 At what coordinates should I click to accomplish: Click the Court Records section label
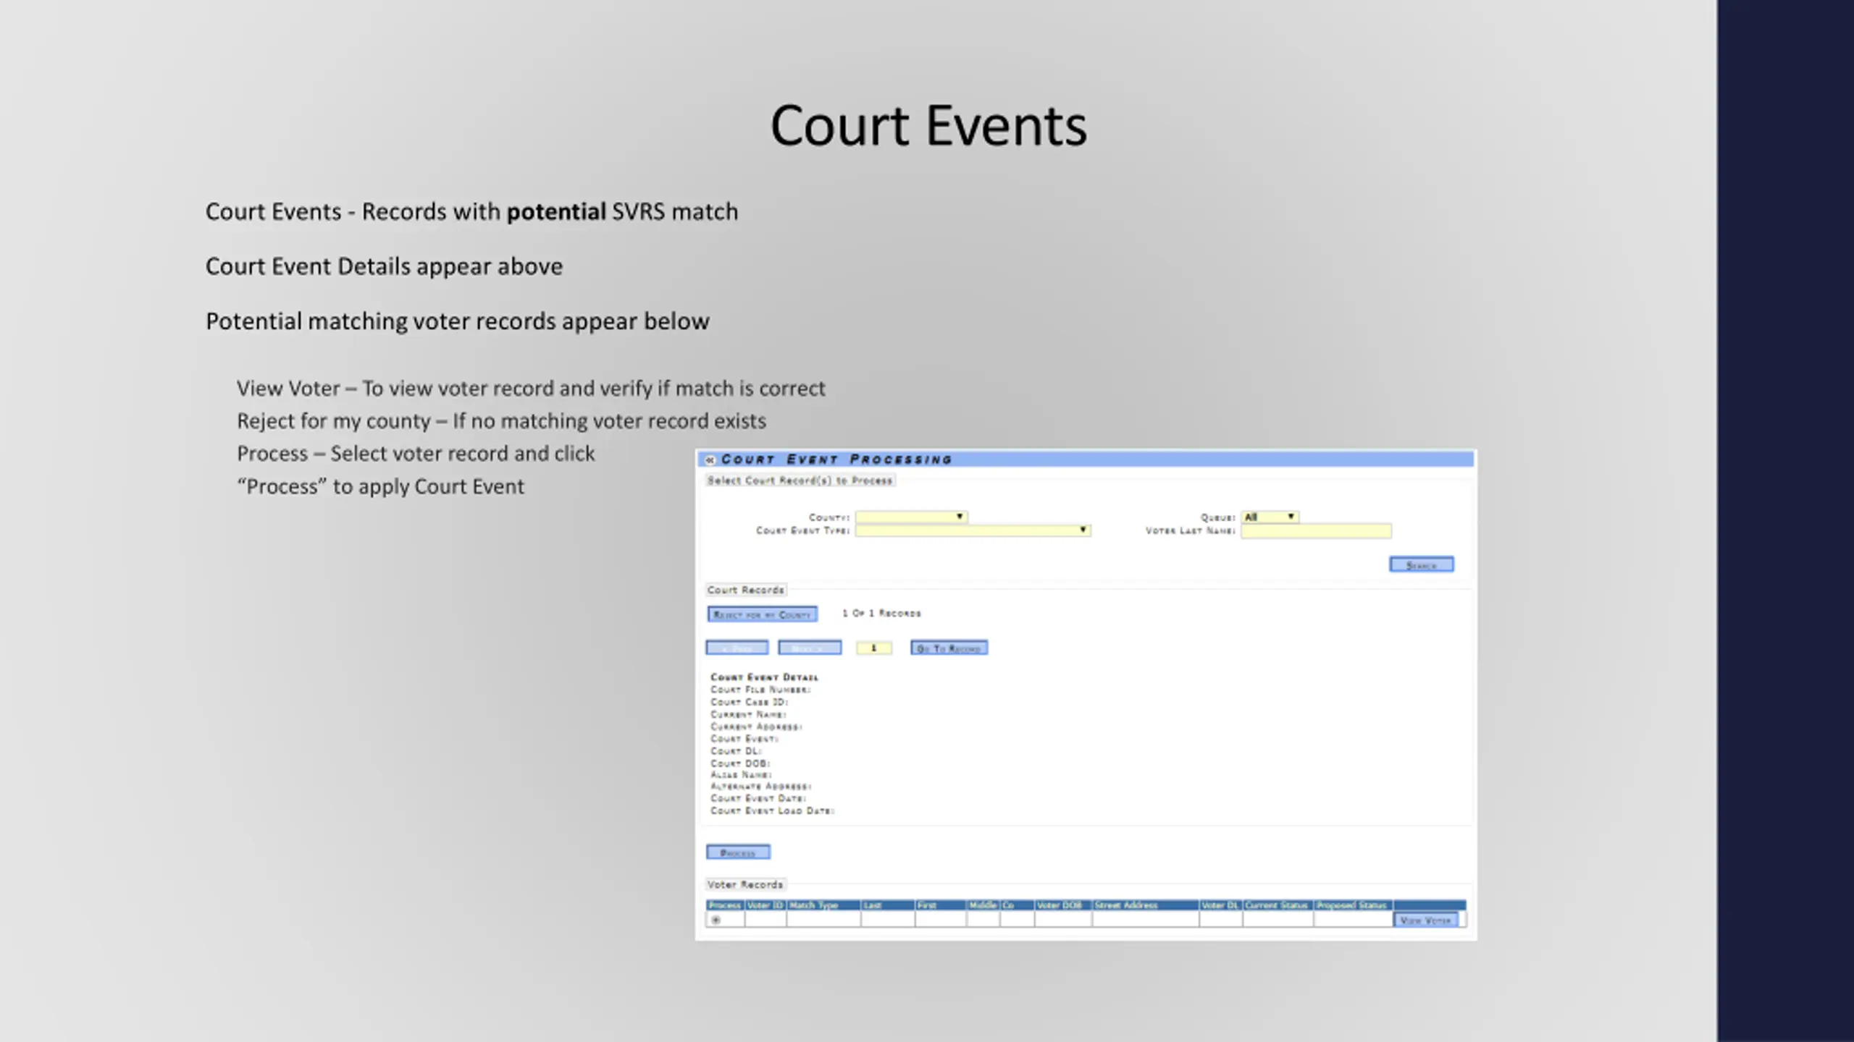(745, 590)
